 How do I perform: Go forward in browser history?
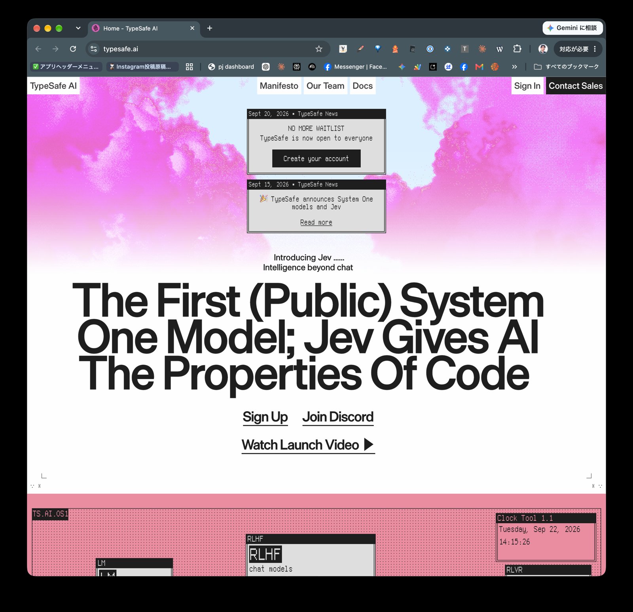click(x=55, y=49)
